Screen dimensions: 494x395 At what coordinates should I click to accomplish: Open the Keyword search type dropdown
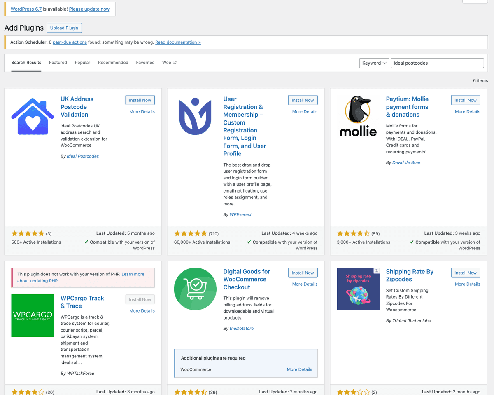point(374,63)
